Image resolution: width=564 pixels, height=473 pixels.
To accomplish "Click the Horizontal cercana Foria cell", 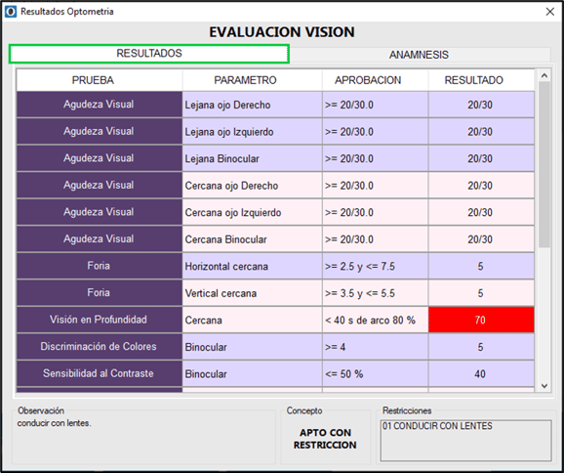I will pos(252,266).
